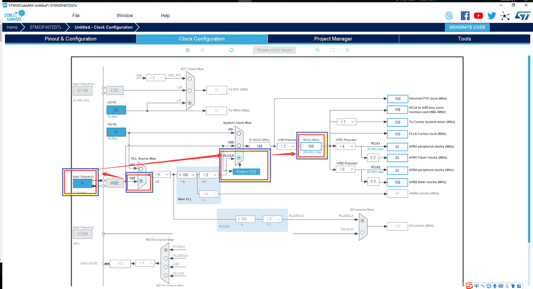Click the undo arrow in clock toolbar
Image resolution: width=533 pixels, height=289 pixels.
(x=188, y=50)
